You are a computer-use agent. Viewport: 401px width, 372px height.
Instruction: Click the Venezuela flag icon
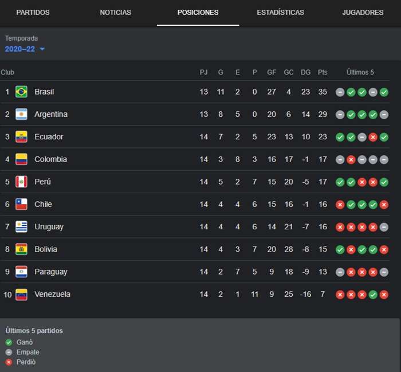(21, 294)
